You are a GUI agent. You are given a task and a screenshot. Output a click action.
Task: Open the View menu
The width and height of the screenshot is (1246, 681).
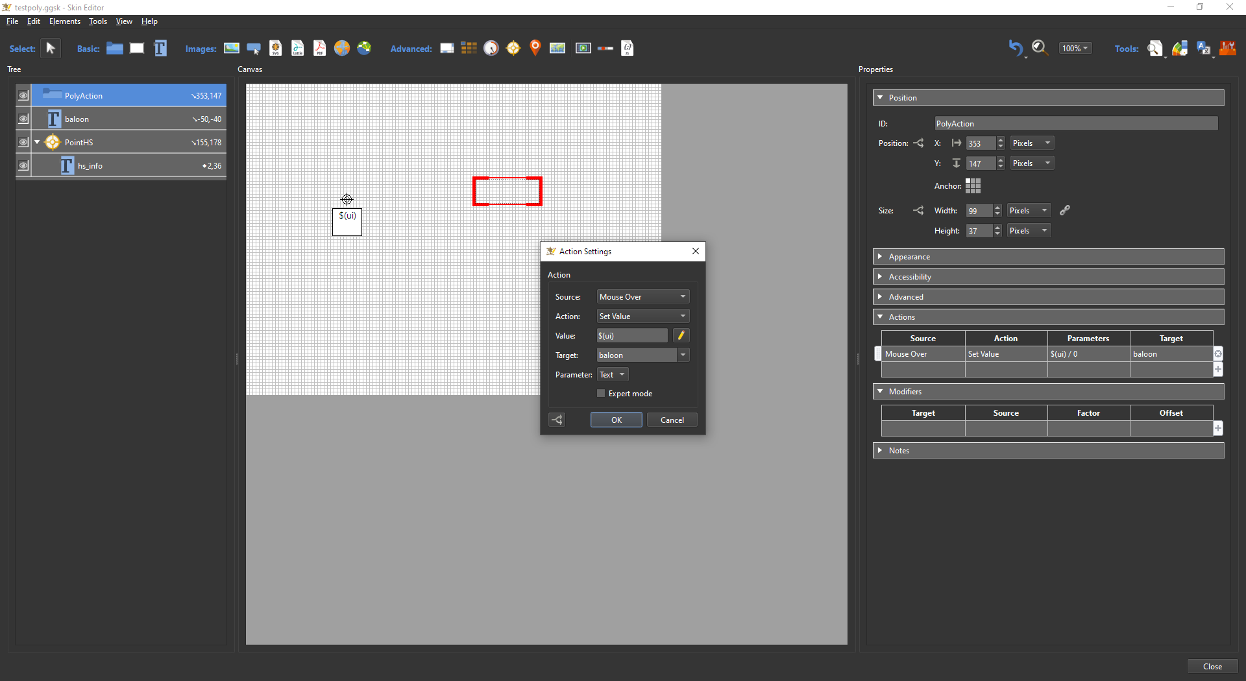tap(124, 21)
